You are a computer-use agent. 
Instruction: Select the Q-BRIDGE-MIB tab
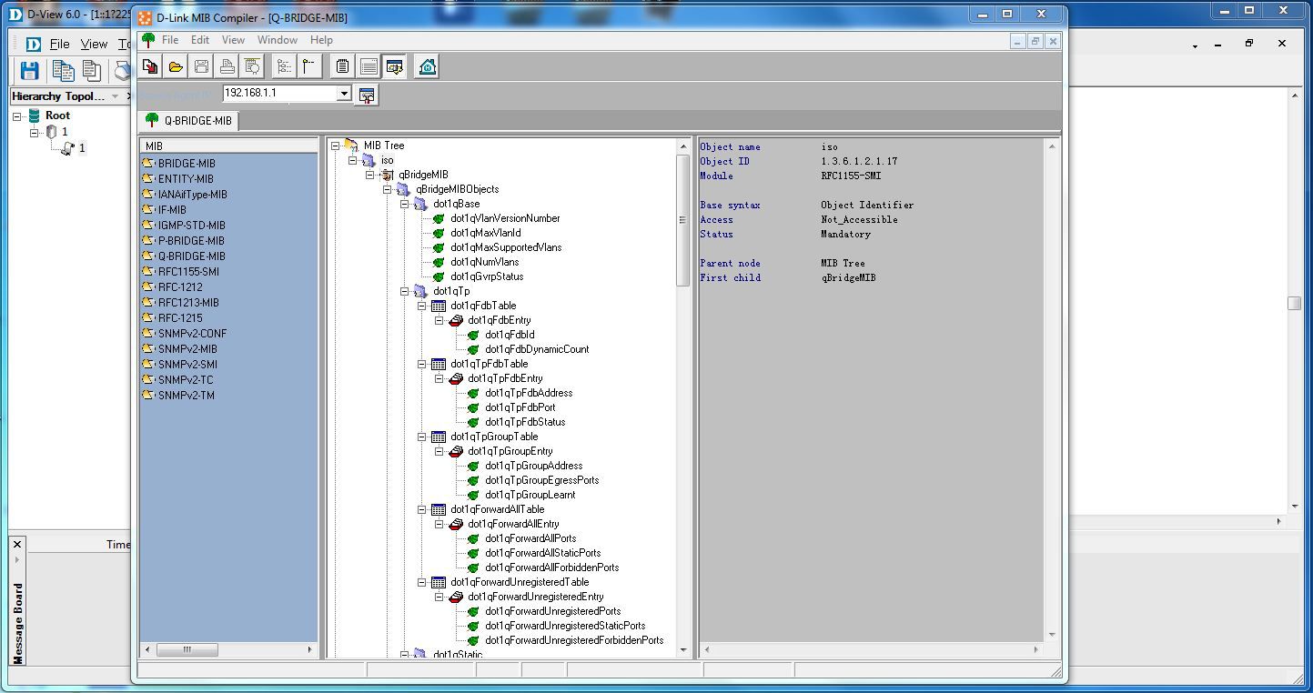(x=188, y=120)
